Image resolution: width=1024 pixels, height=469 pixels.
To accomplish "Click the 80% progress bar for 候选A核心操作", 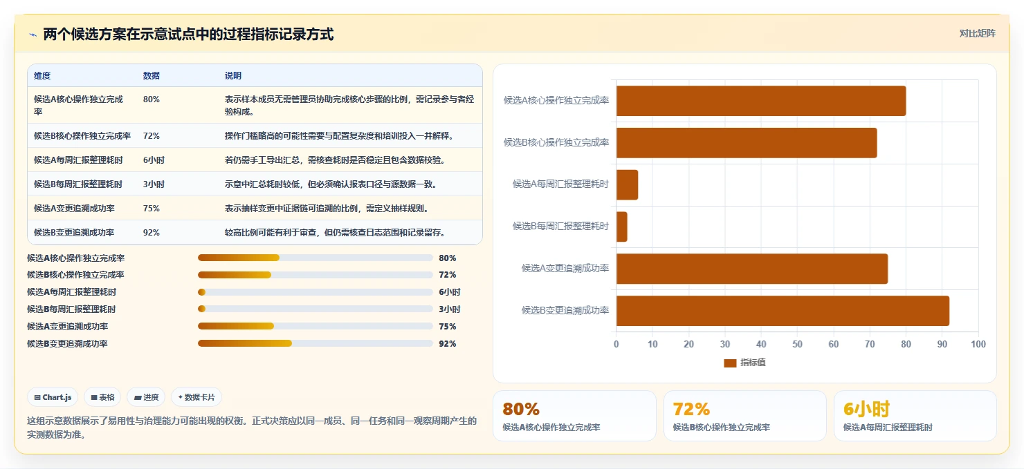I will (x=316, y=258).
